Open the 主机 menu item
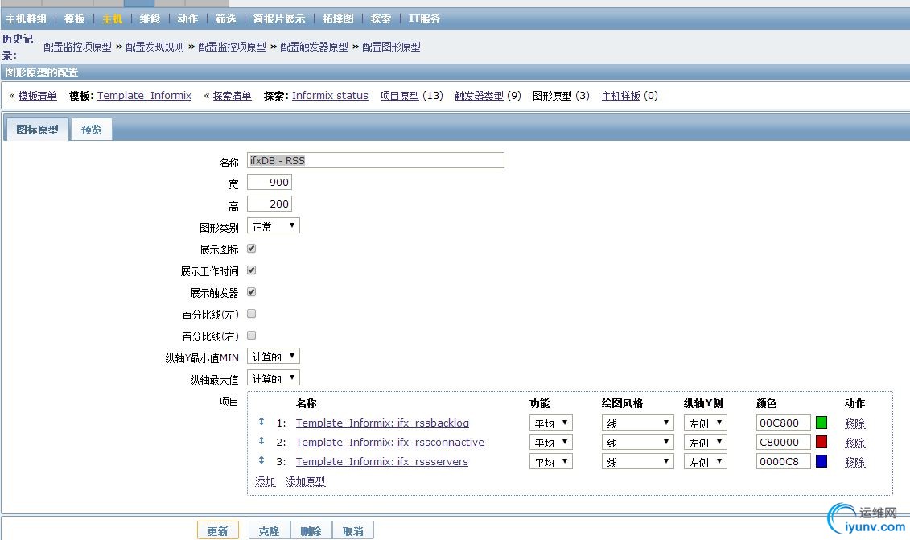 pos(112,19)
